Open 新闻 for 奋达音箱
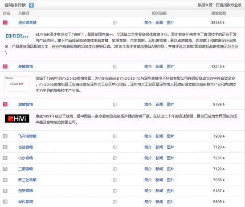The image size is (245, 207). click(x=159, y=147)
